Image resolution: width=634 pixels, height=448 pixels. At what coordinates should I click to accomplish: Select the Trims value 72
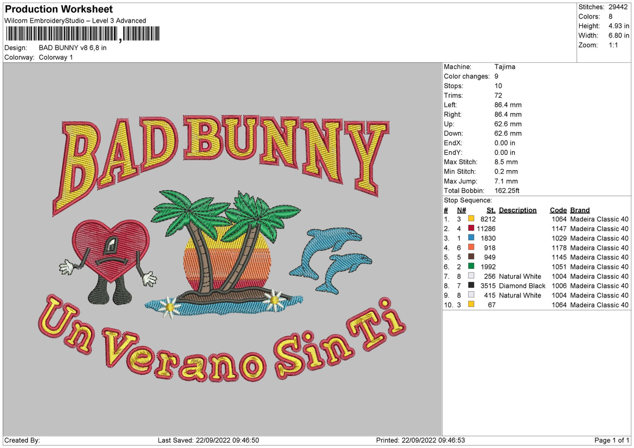coord(498,95)
